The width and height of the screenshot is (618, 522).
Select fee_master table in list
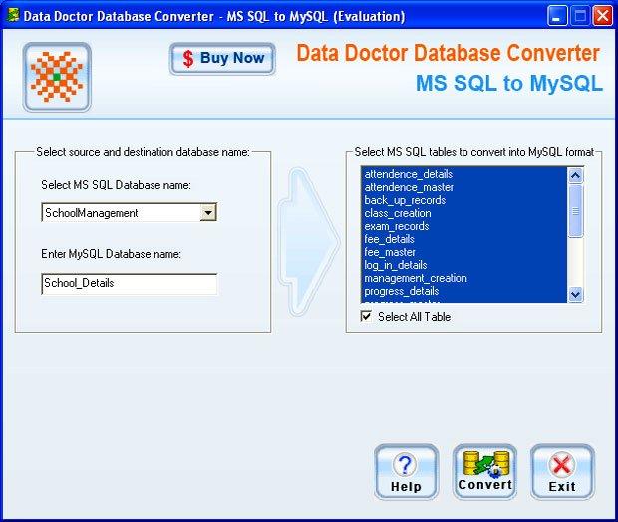click(x=463, y=252)
